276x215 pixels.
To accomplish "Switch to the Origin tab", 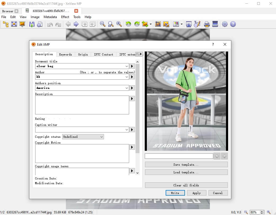I will 83,54.
